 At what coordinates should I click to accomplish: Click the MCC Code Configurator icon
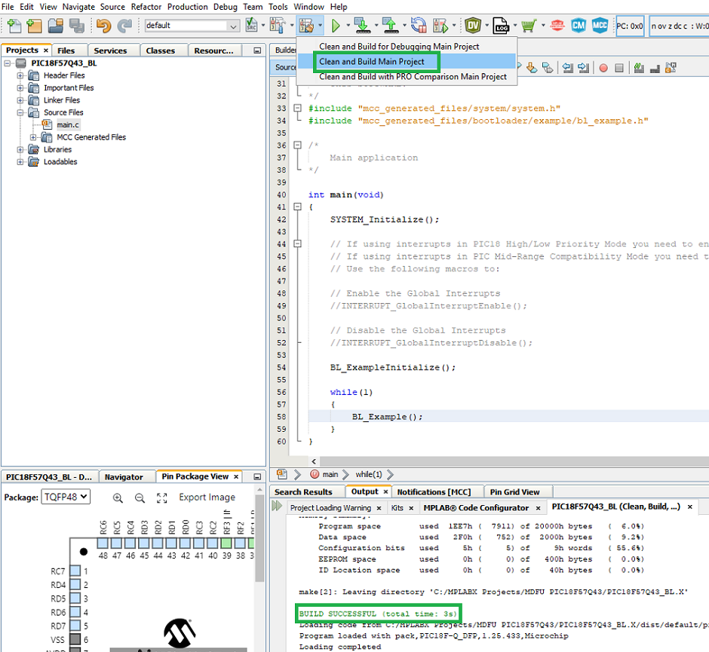[x=600, y=26]
